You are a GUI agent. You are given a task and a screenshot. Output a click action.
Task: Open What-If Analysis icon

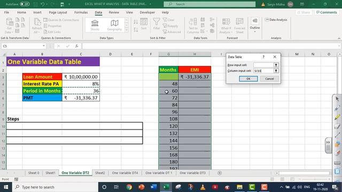(x=226, y=26)
